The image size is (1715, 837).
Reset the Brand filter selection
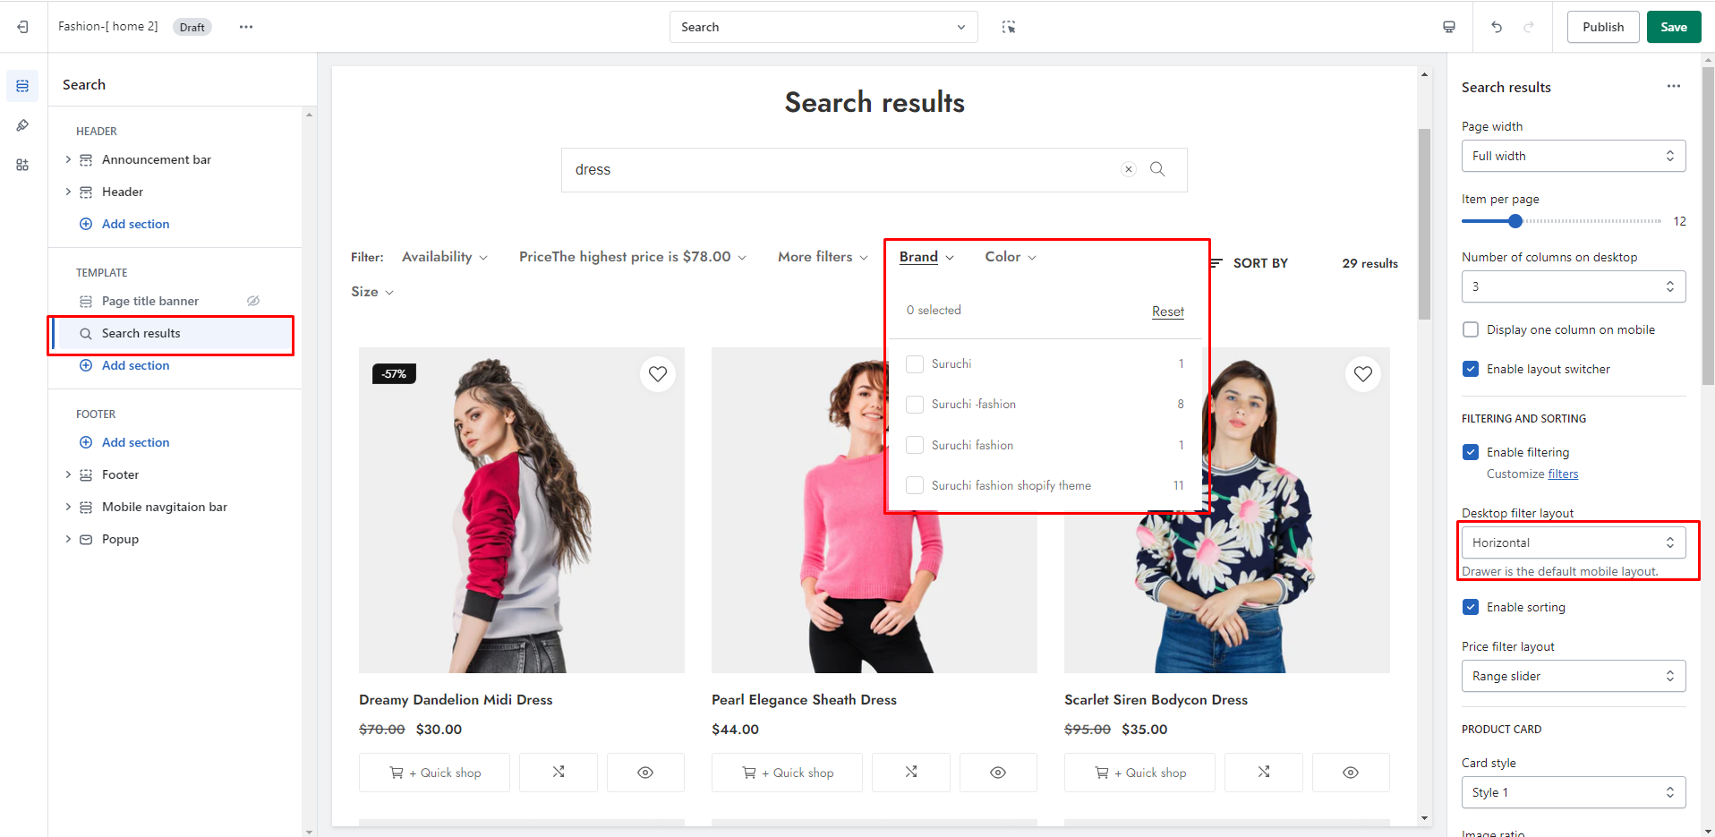1168,312
